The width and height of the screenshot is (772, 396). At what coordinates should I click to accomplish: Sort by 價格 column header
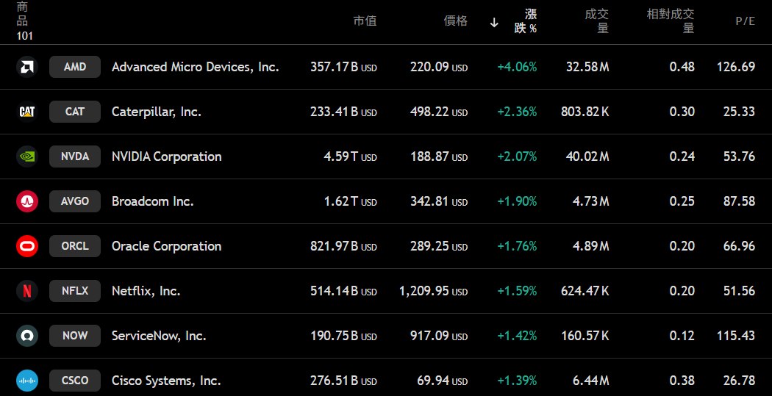click(x=456, y=21)
